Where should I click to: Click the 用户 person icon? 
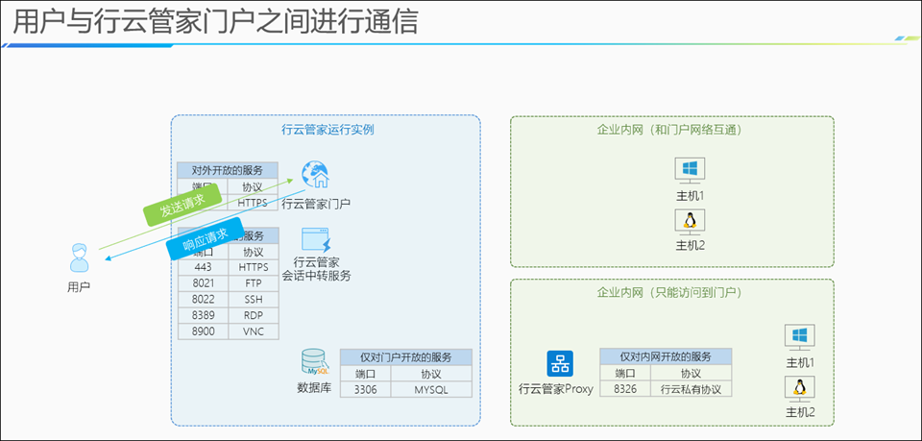tap(79, 259)
